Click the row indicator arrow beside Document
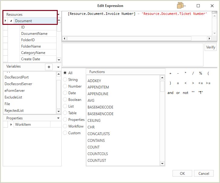 point(5,21)
